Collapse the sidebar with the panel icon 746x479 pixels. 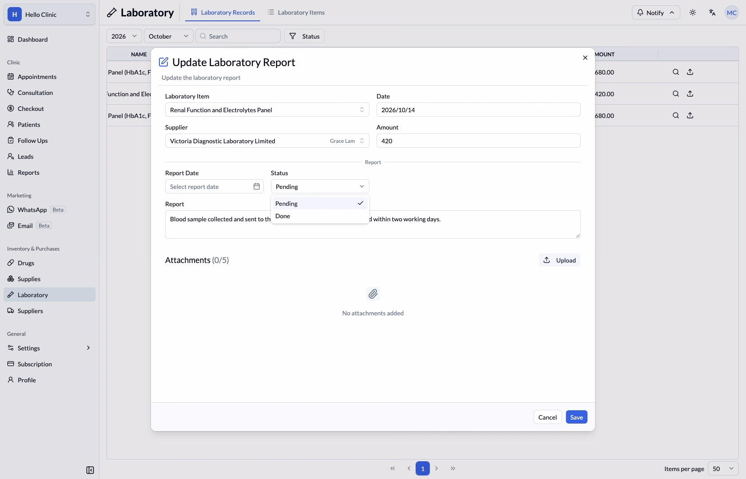pyautogui.click(x=90, y=470)
